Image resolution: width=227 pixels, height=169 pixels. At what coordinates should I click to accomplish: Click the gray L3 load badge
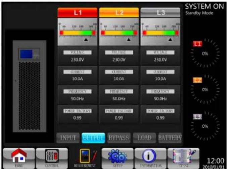(x=197, y=117)
